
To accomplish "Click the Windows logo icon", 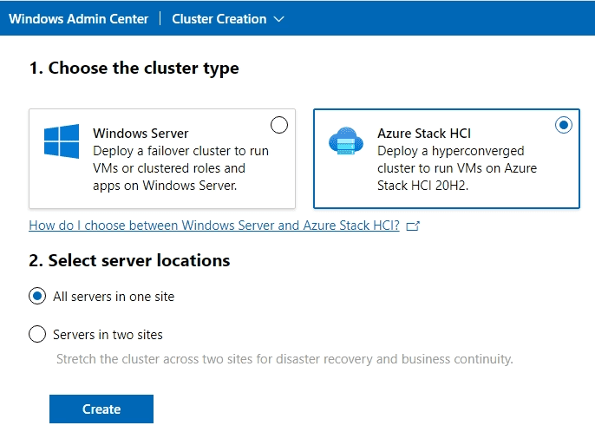I will click(x=62, y=141).
